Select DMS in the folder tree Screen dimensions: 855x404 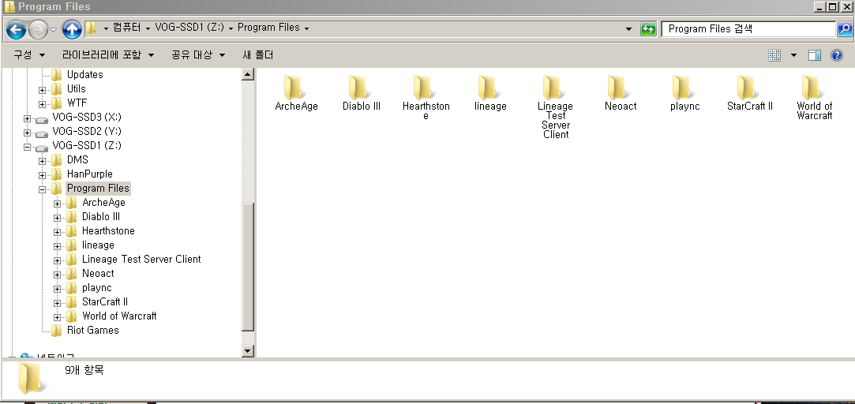pos(77,159)
